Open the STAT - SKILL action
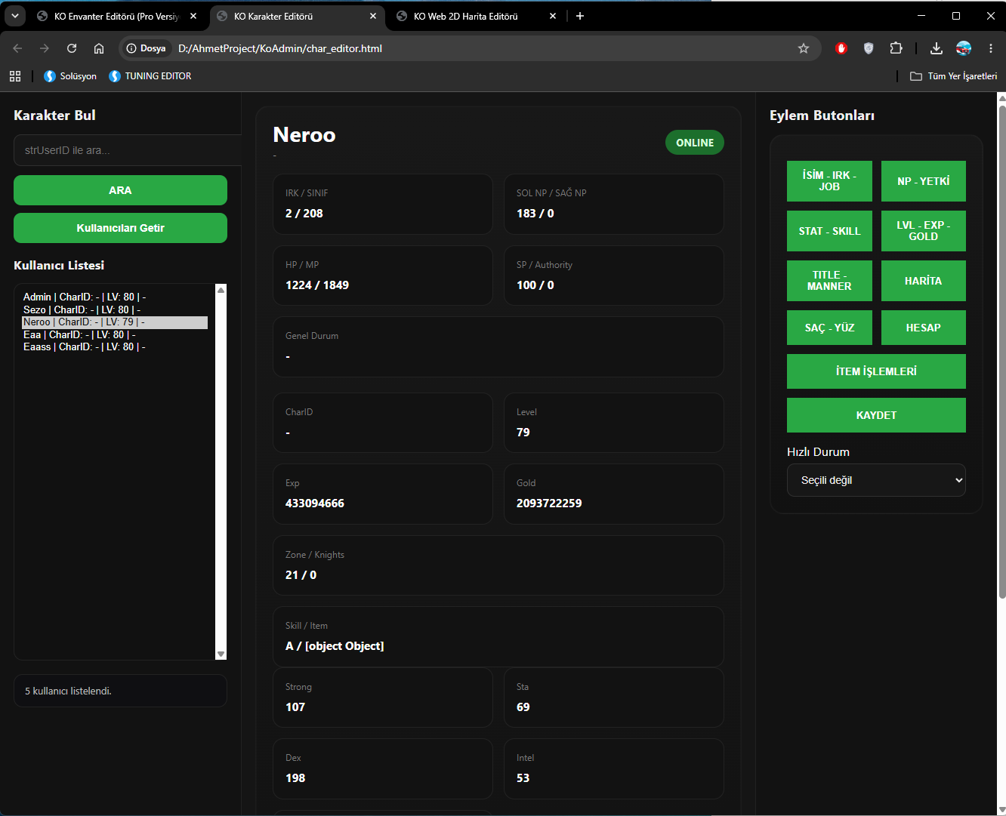 coord(829,231)
